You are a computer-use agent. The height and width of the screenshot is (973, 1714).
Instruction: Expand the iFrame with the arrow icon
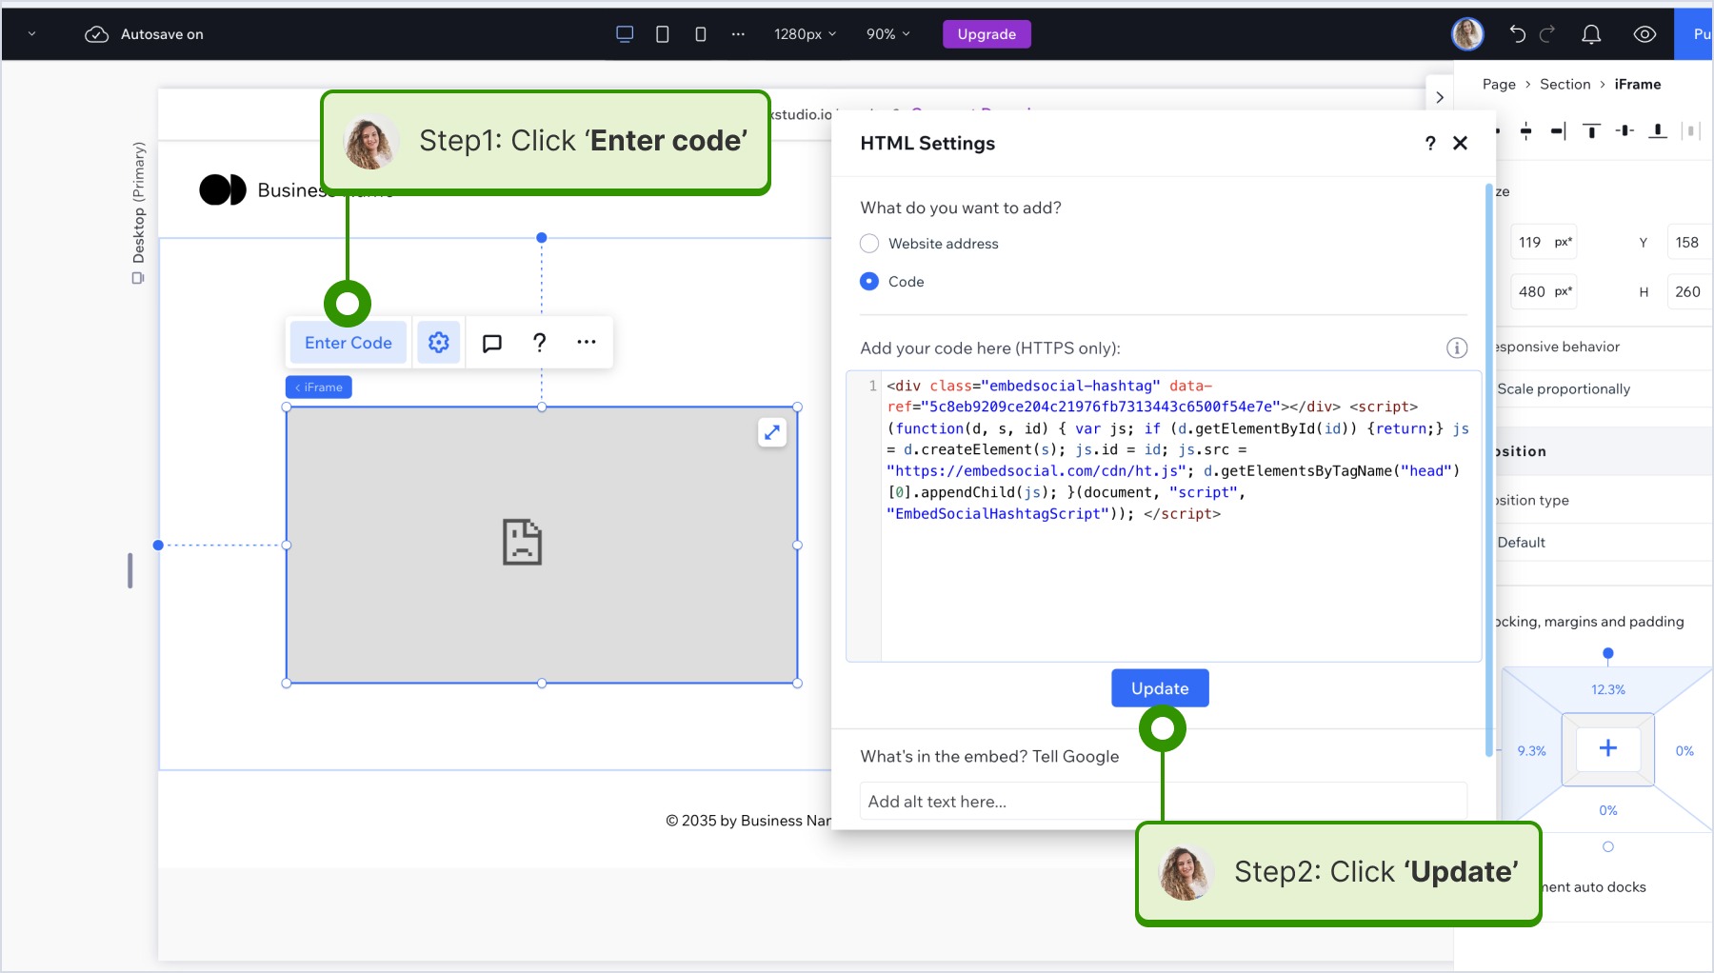point(772,432)
